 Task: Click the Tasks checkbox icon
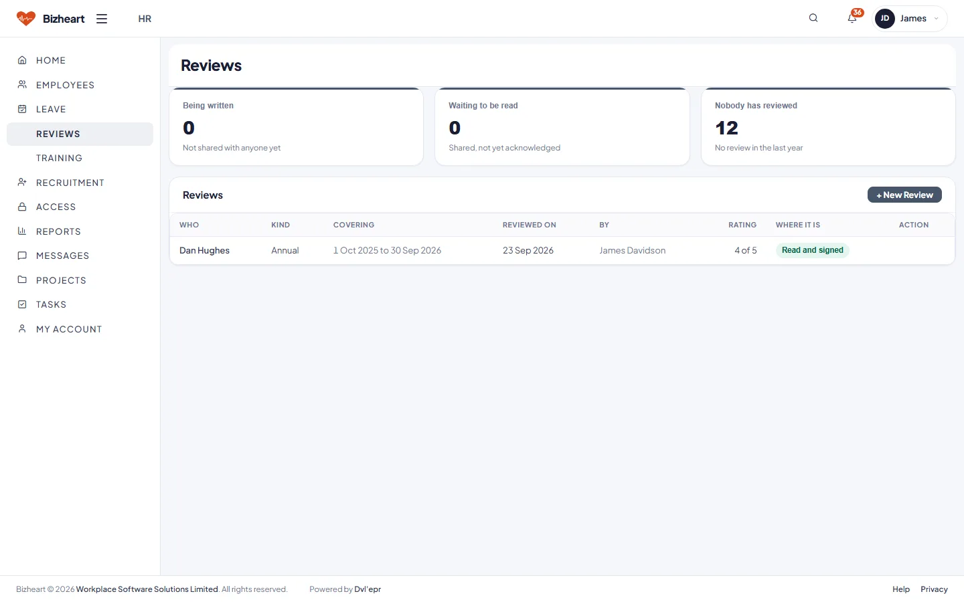click(x=22, y=304)
